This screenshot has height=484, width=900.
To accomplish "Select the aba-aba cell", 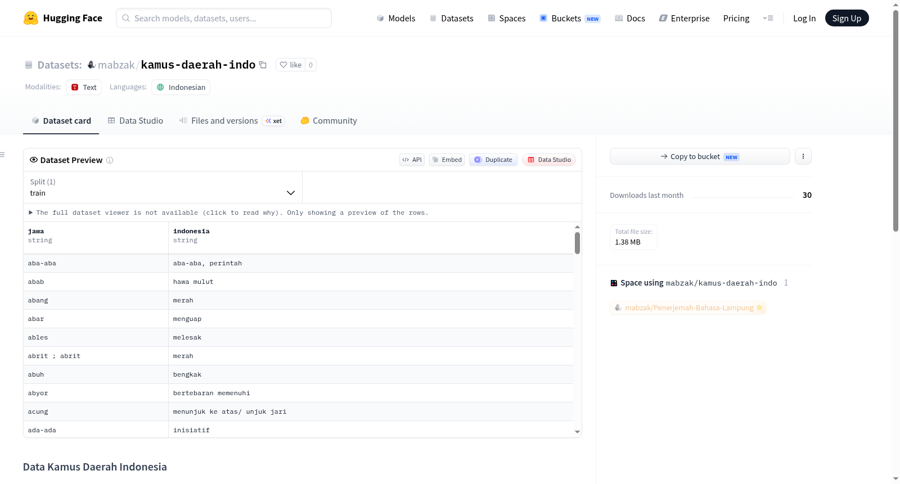I will (96, 263).
